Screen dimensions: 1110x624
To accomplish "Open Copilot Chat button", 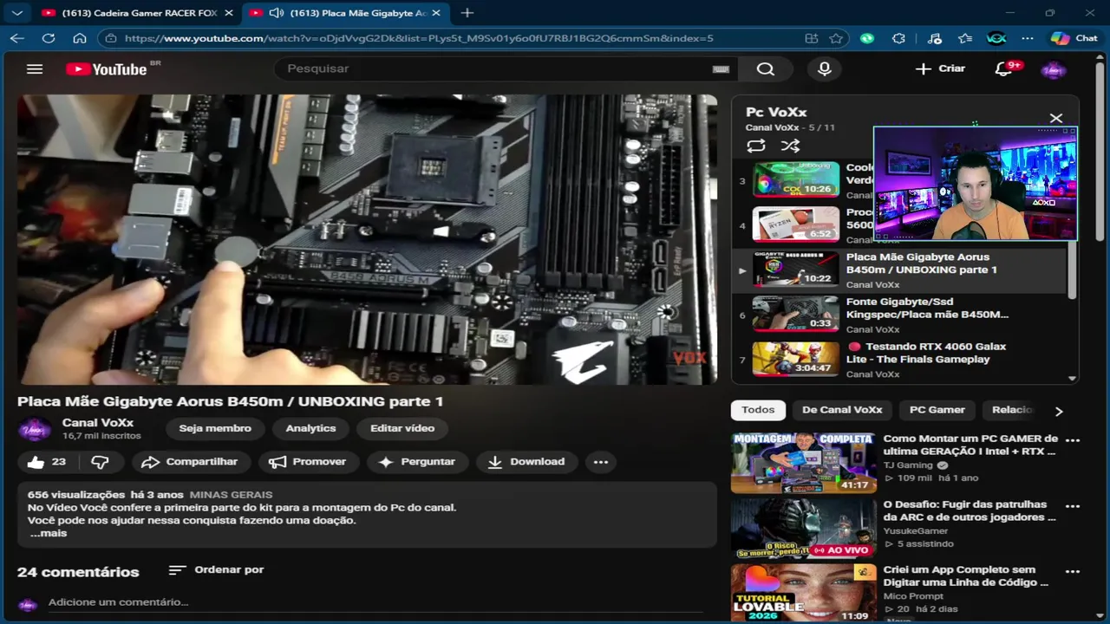I will [1074, 38].
